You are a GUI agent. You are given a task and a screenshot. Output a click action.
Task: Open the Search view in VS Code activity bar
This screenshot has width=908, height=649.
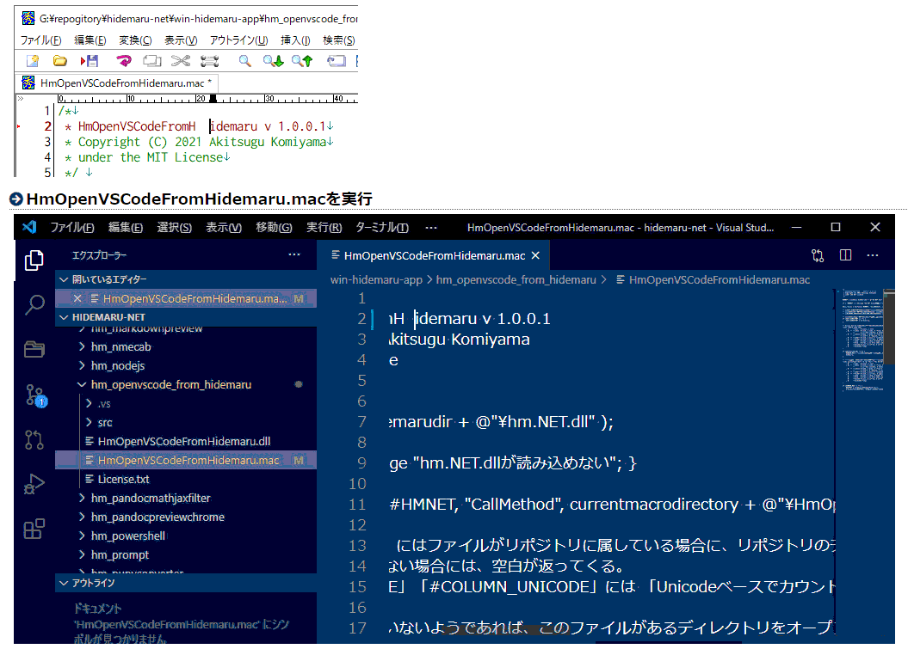click(x=34, y=304)
